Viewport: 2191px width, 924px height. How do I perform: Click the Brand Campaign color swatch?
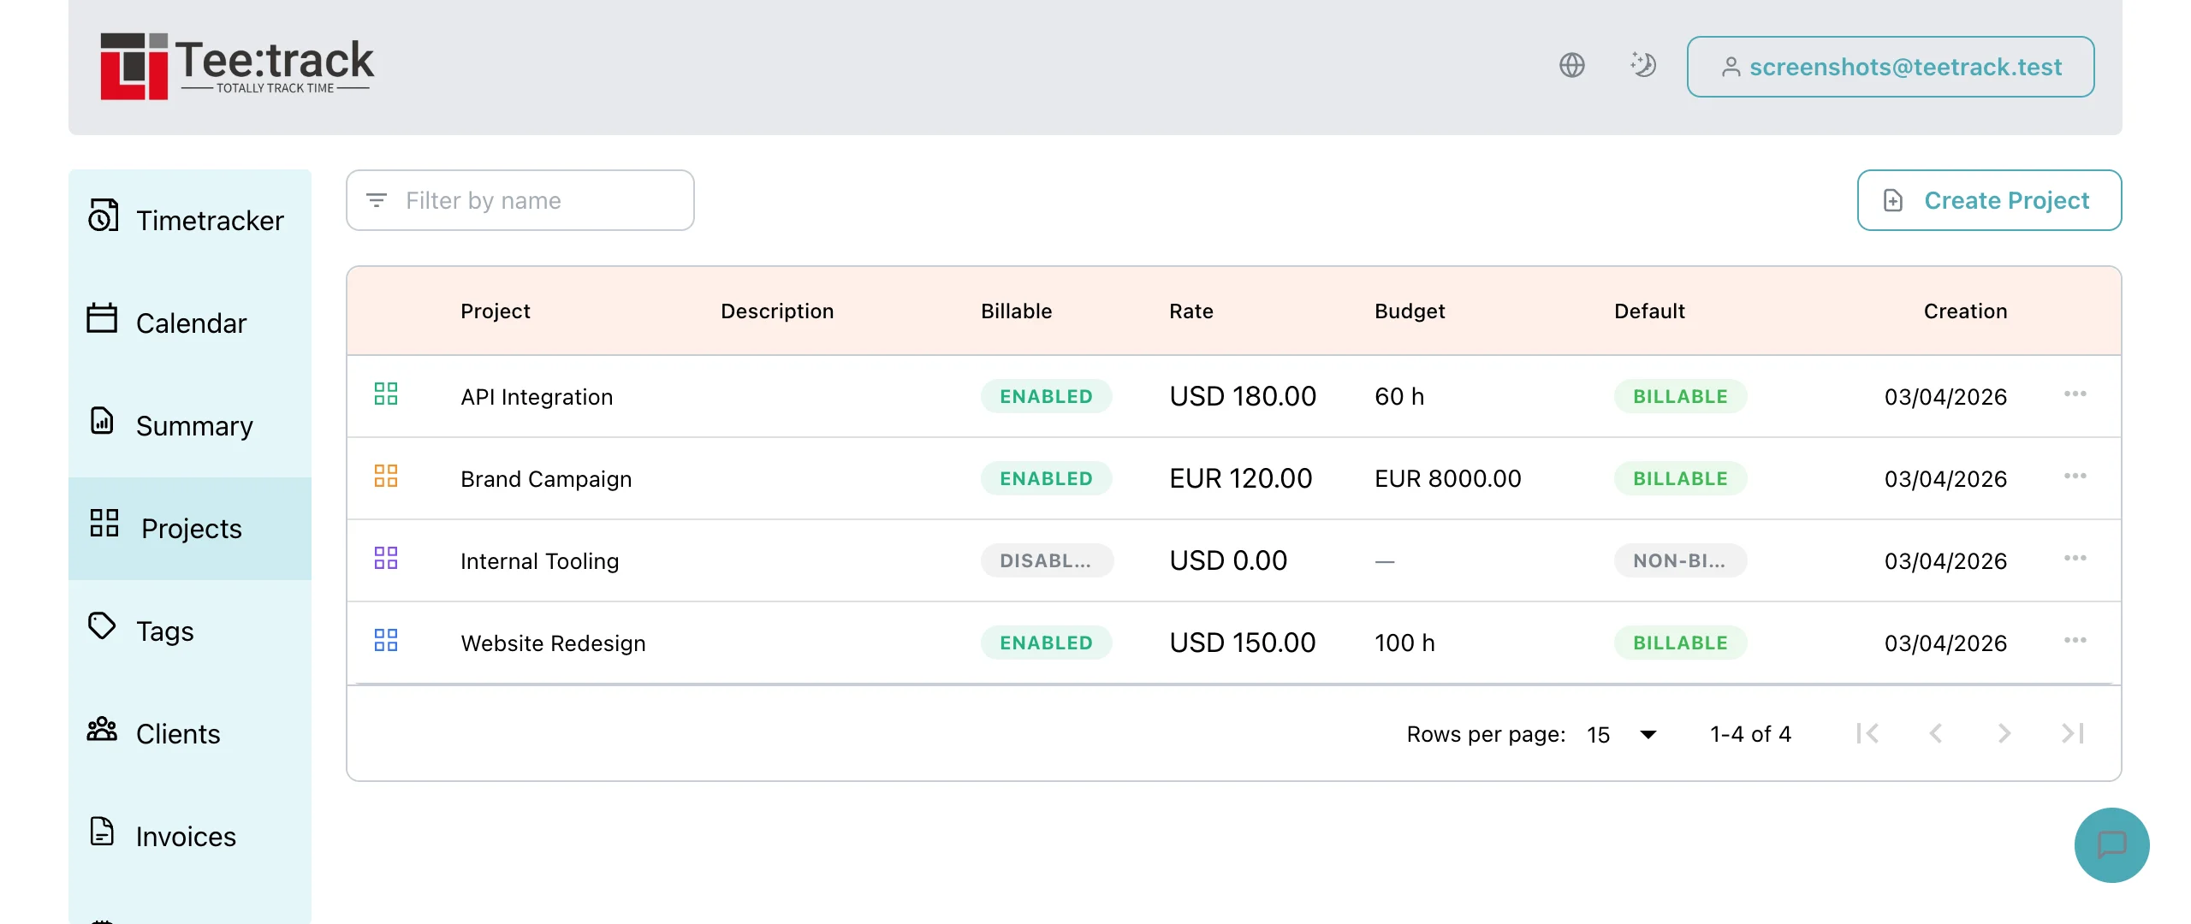[x=387, y=477]
